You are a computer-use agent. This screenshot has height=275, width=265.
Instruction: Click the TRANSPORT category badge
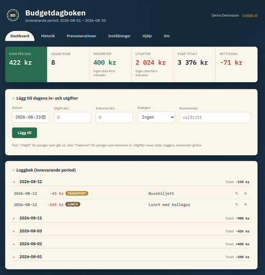point(77,193)
